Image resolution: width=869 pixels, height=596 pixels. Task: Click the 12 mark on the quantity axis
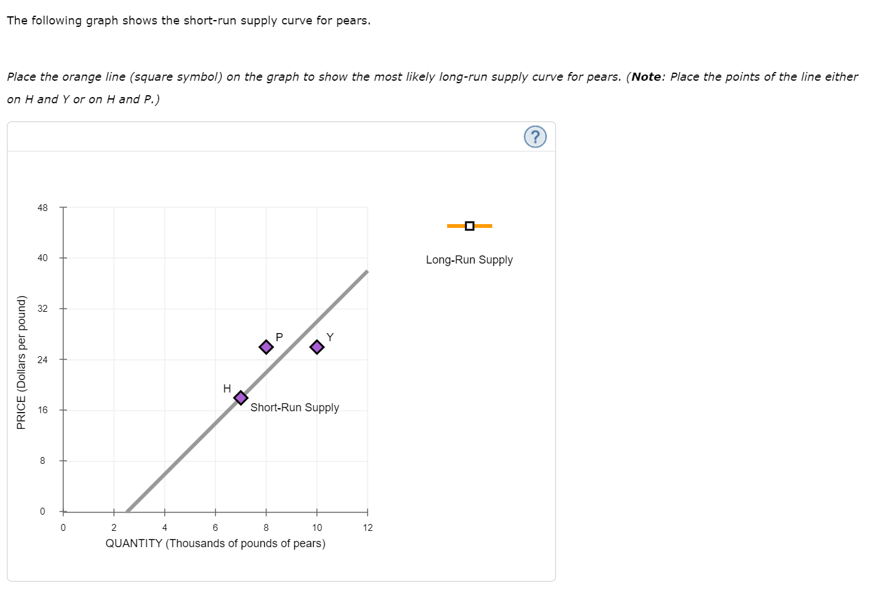[368, 528]
